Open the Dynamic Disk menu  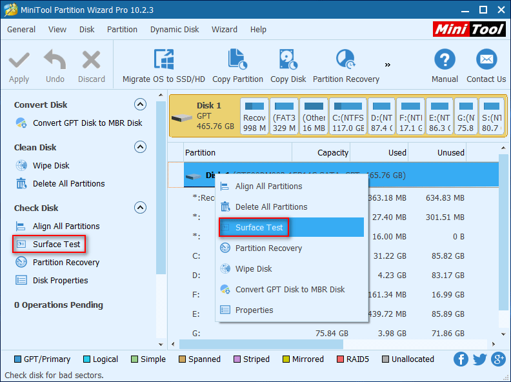pyautogui.click(x=174, y=29)
